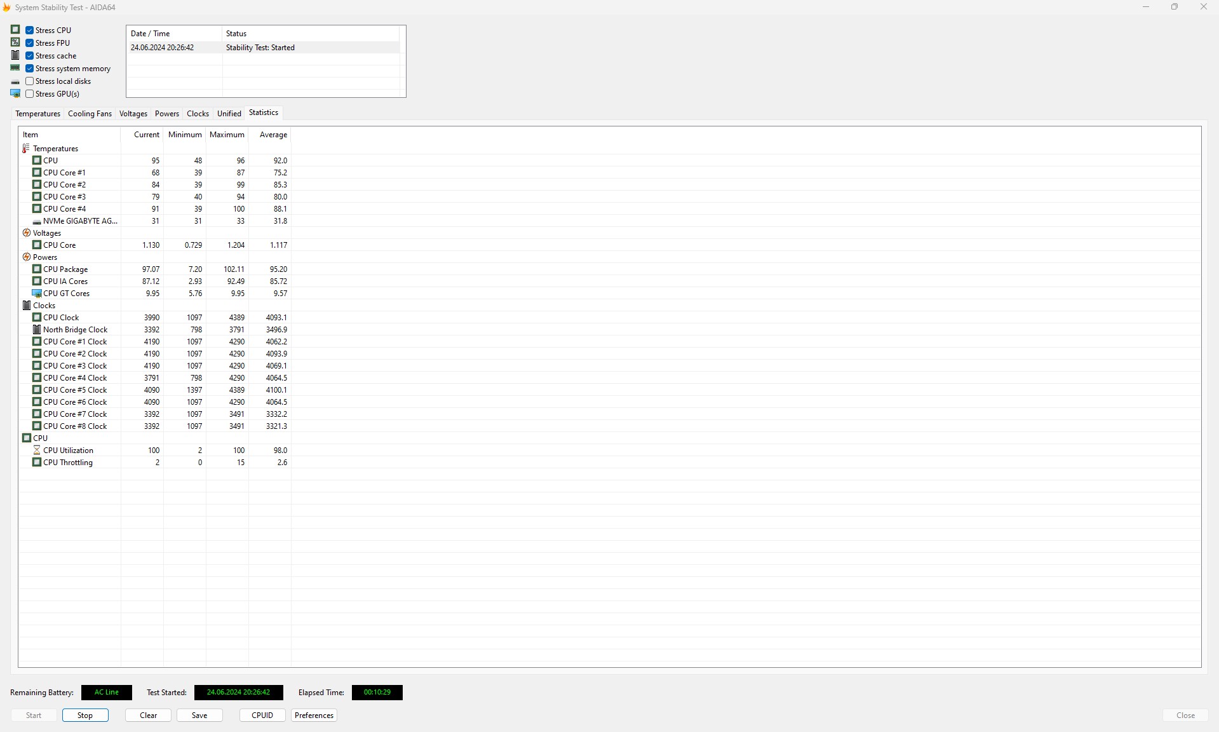This screenshot has height=732, width=1219.
Task: Switch to the Powers tab
Action: pyautogui.click(x=167, y=114)
